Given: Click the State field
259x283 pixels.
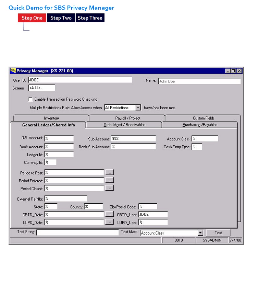Looking at the screenshot, I should 51,206.
